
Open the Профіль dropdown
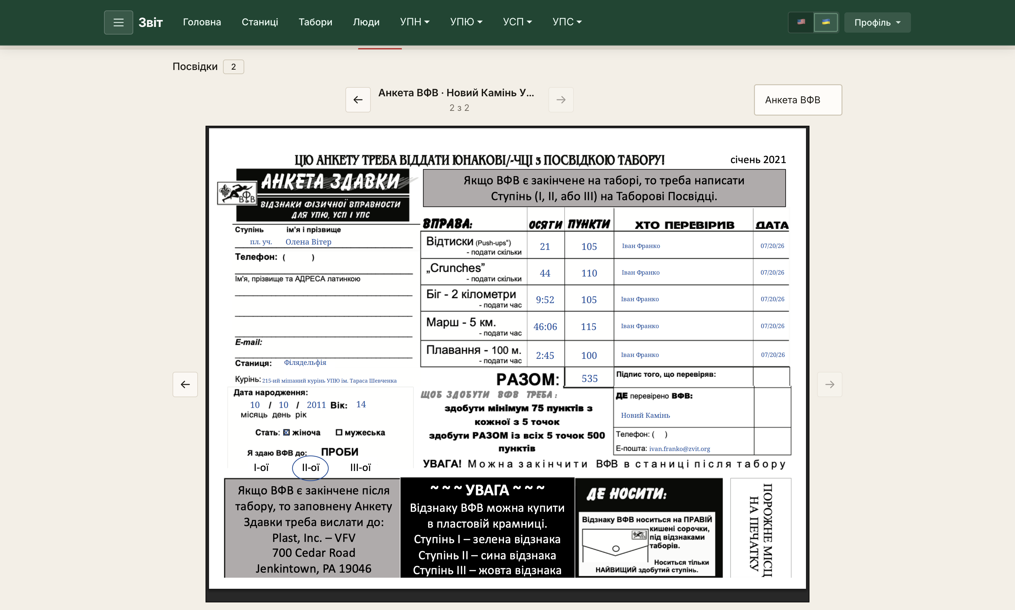tap(877, 22)
